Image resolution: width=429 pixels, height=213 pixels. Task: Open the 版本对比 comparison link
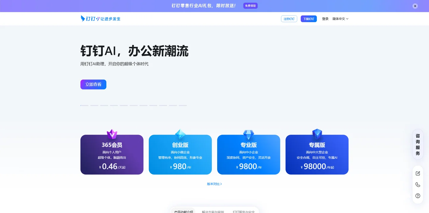[x=214, y=184]
